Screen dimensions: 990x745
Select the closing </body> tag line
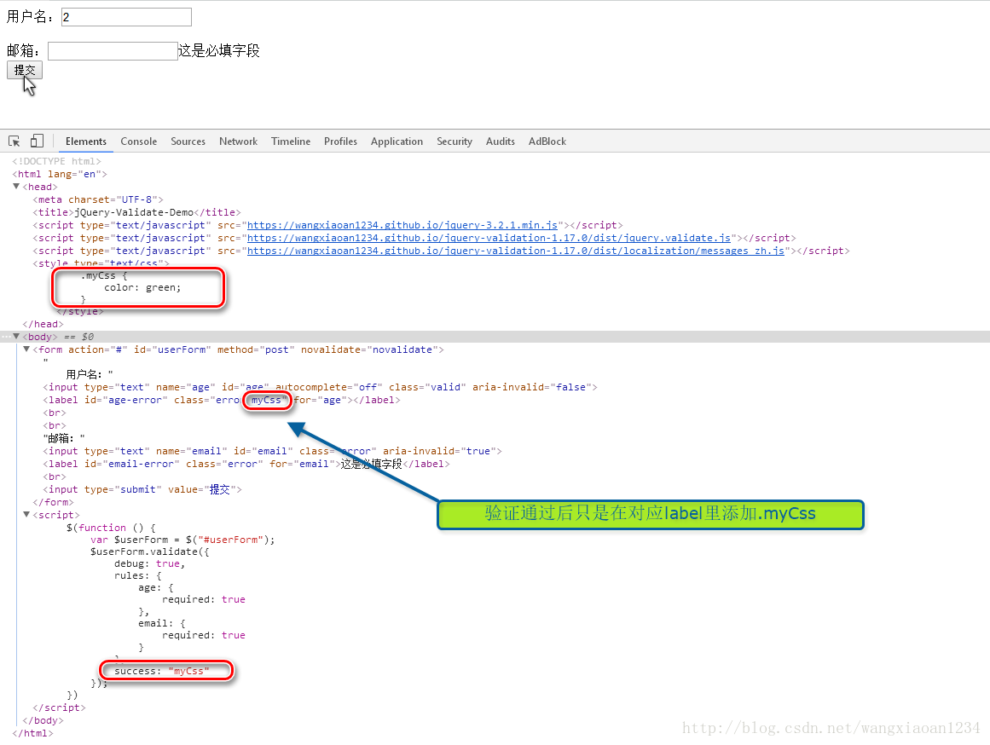pos(43,720)
